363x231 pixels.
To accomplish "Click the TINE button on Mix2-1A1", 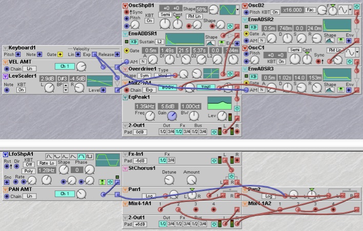I will pos(205,87).
